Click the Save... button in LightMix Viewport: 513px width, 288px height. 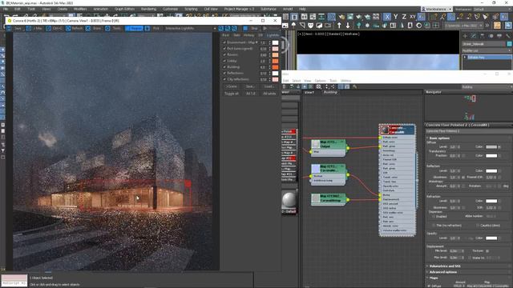(x=250, y=86)
